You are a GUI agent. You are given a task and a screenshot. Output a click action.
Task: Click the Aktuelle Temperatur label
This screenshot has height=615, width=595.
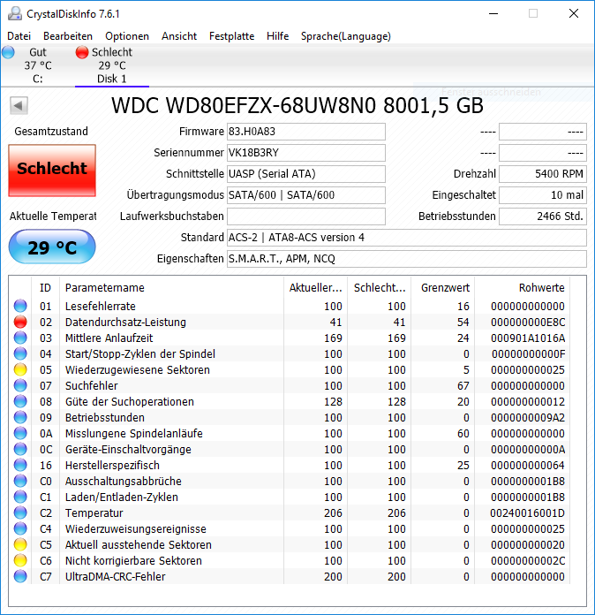(53, 216)
